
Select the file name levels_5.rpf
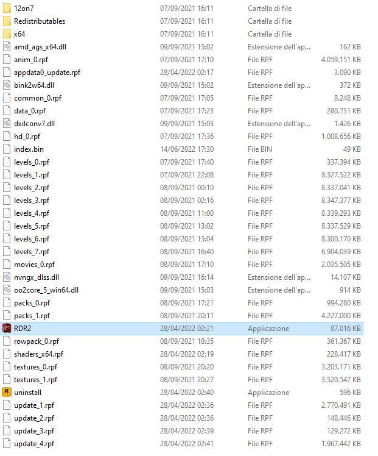click(x=32, y=226)
